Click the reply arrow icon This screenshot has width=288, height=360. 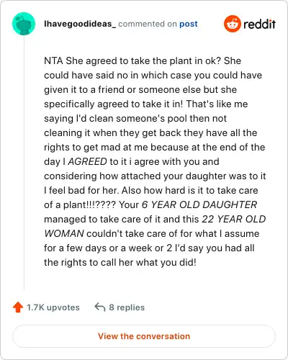[x=100, y=307]
